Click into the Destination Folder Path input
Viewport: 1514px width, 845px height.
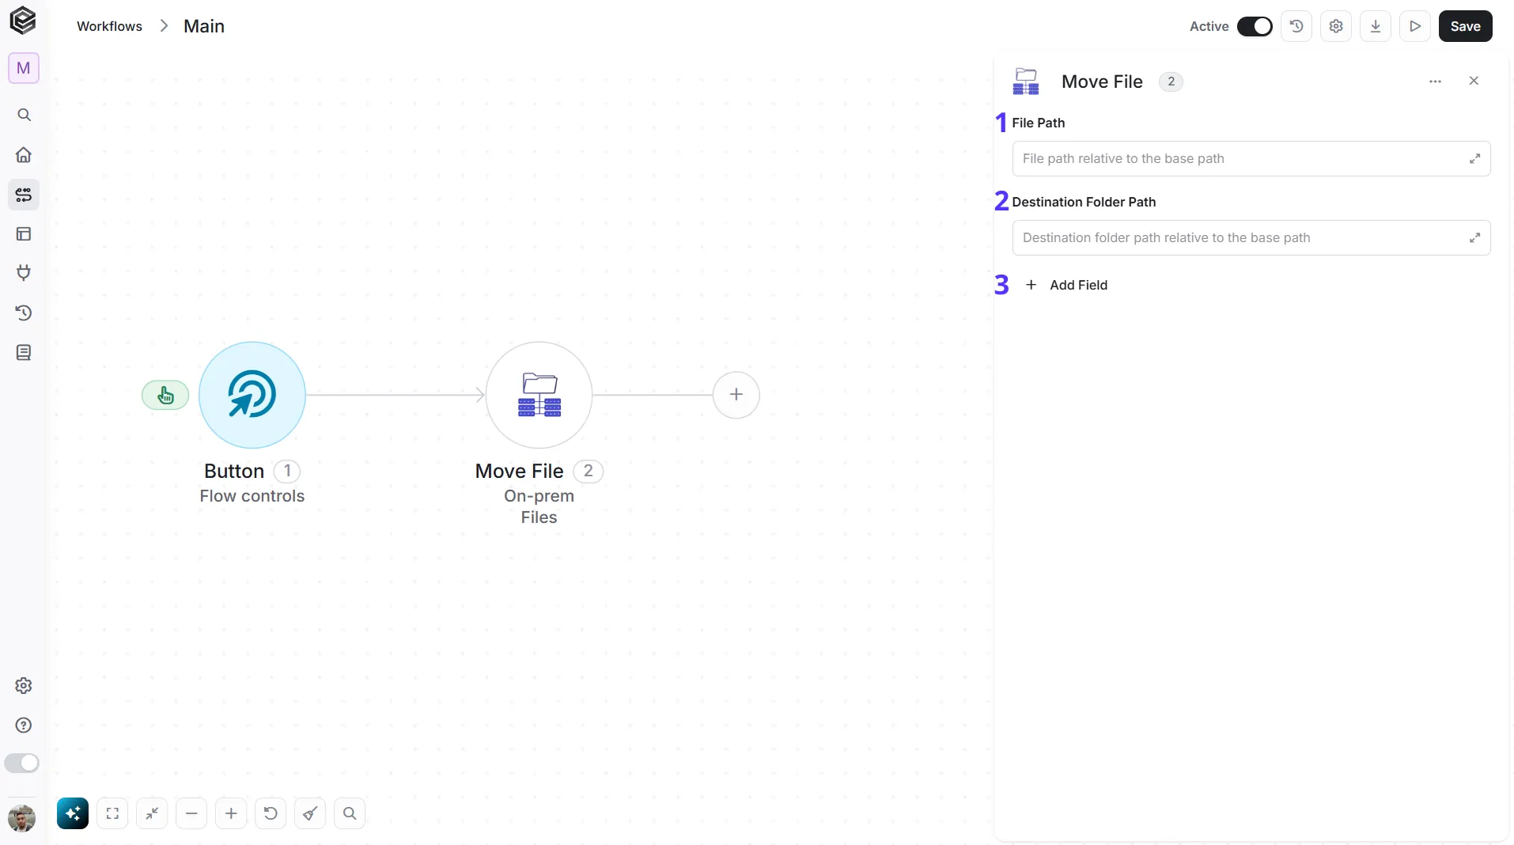click(1251, 238)
